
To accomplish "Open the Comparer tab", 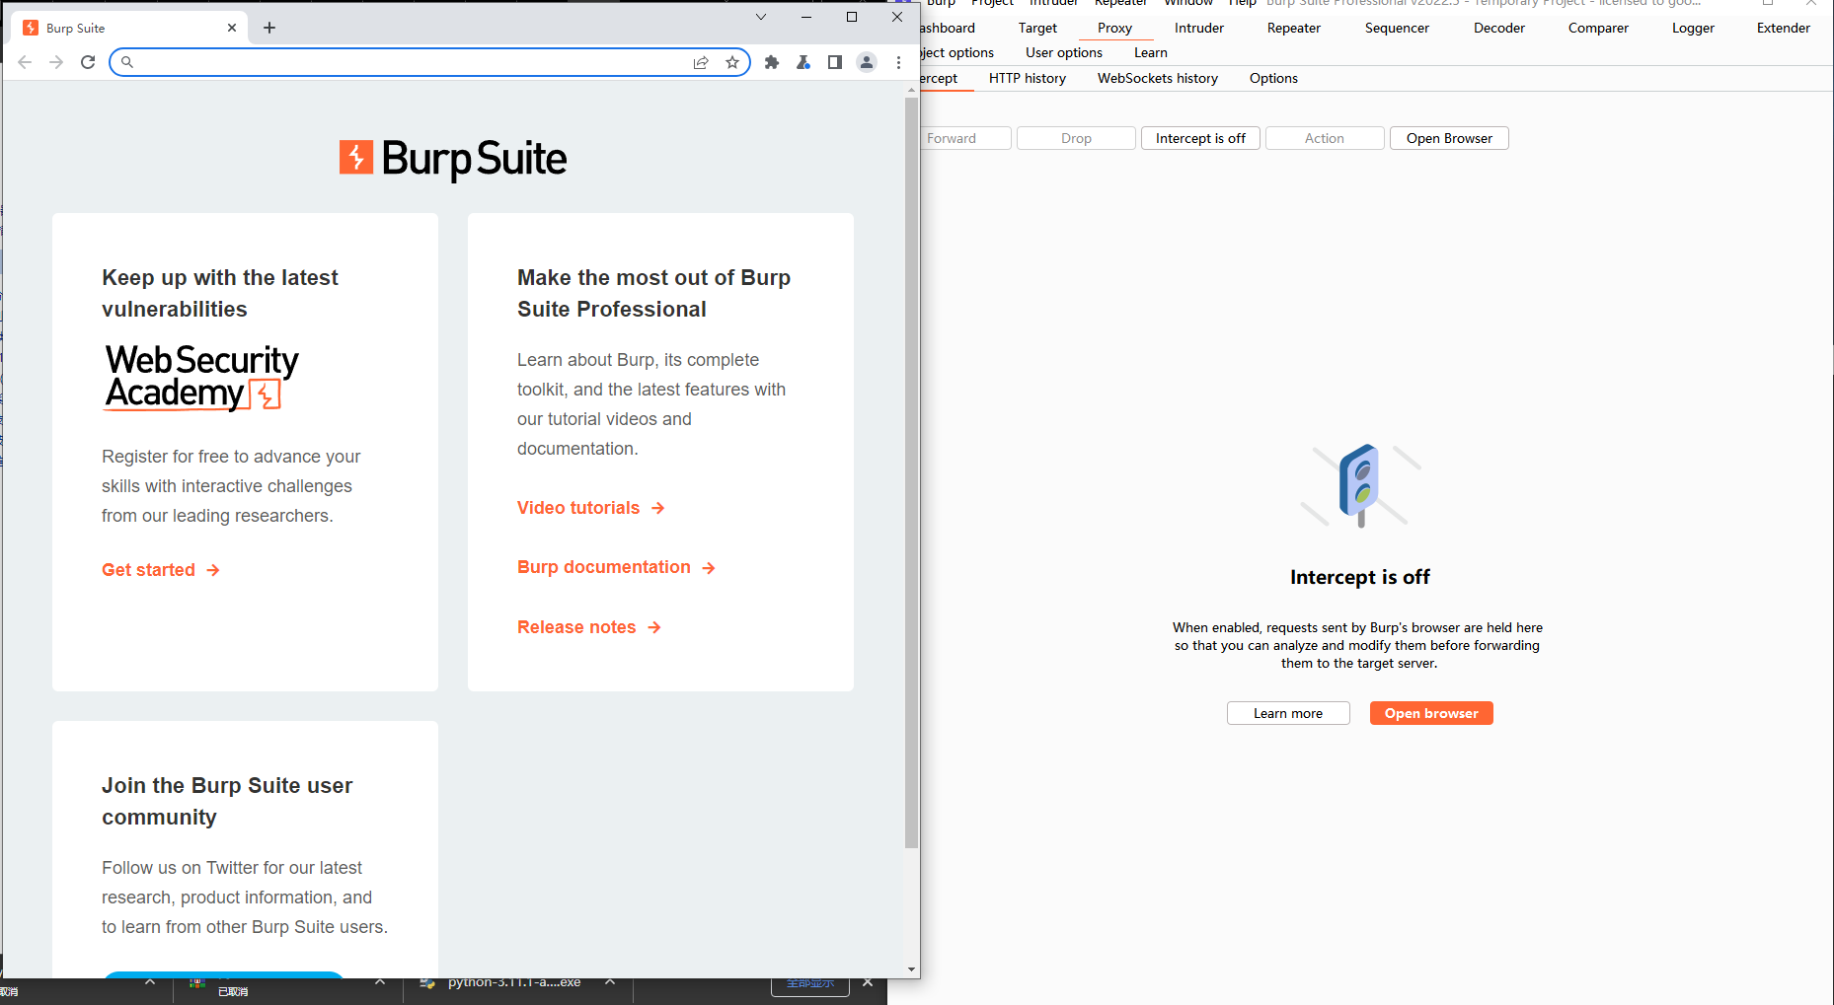I will click(x=1598, y=29).
